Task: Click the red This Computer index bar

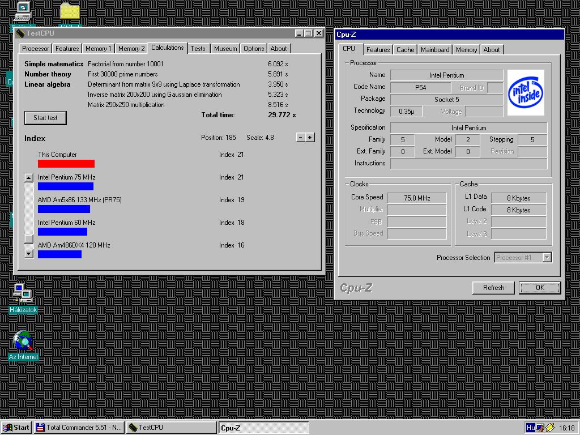Action: click(66, 164)
